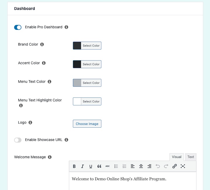Click the black Accent Color swatch
Viewport: 210px width, 190px height.
(x=77, y=64)
